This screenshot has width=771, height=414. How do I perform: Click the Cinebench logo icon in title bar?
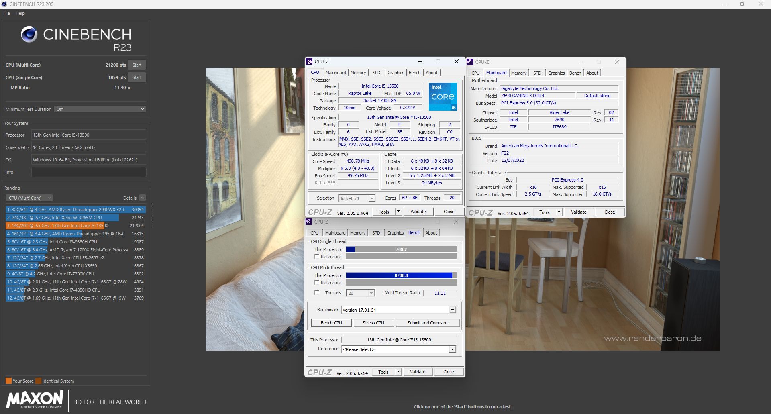pos(4,4)
